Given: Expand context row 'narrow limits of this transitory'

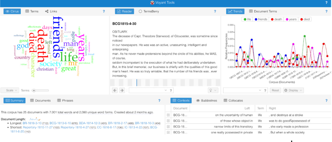Looking at the screenshot, I should coord(168,126).
